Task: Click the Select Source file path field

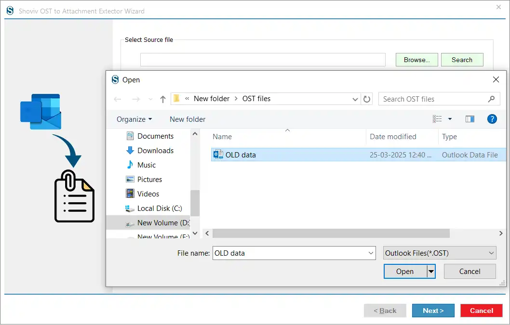Action: pos(263,60)
